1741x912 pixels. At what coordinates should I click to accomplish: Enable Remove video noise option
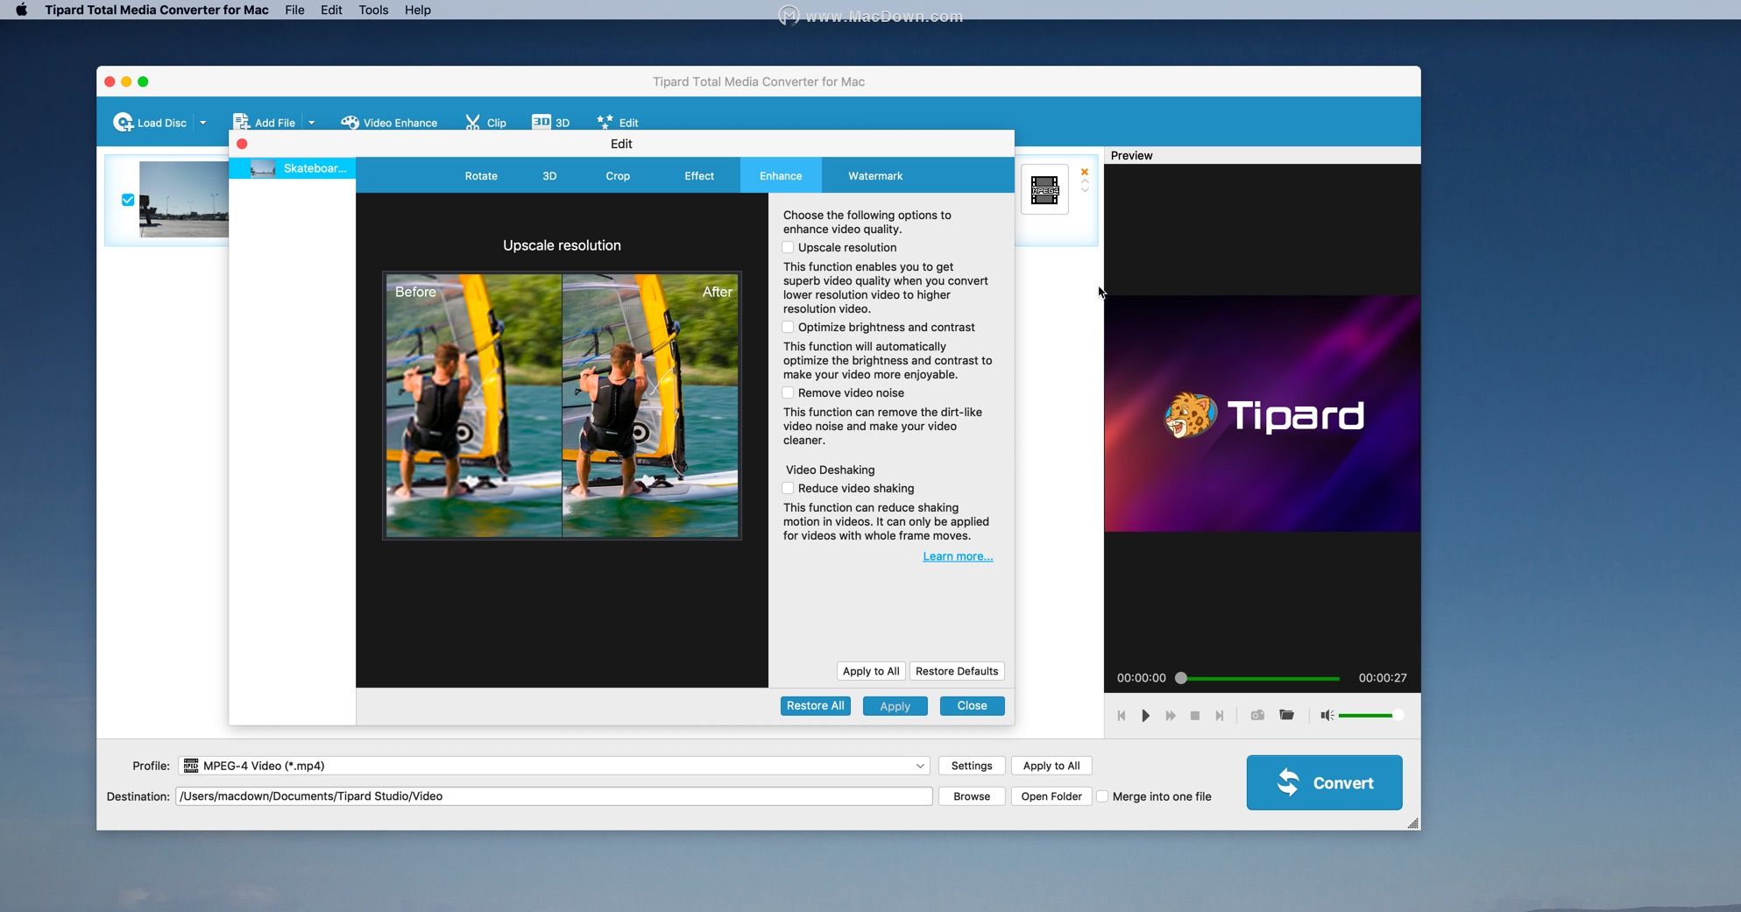788,392
